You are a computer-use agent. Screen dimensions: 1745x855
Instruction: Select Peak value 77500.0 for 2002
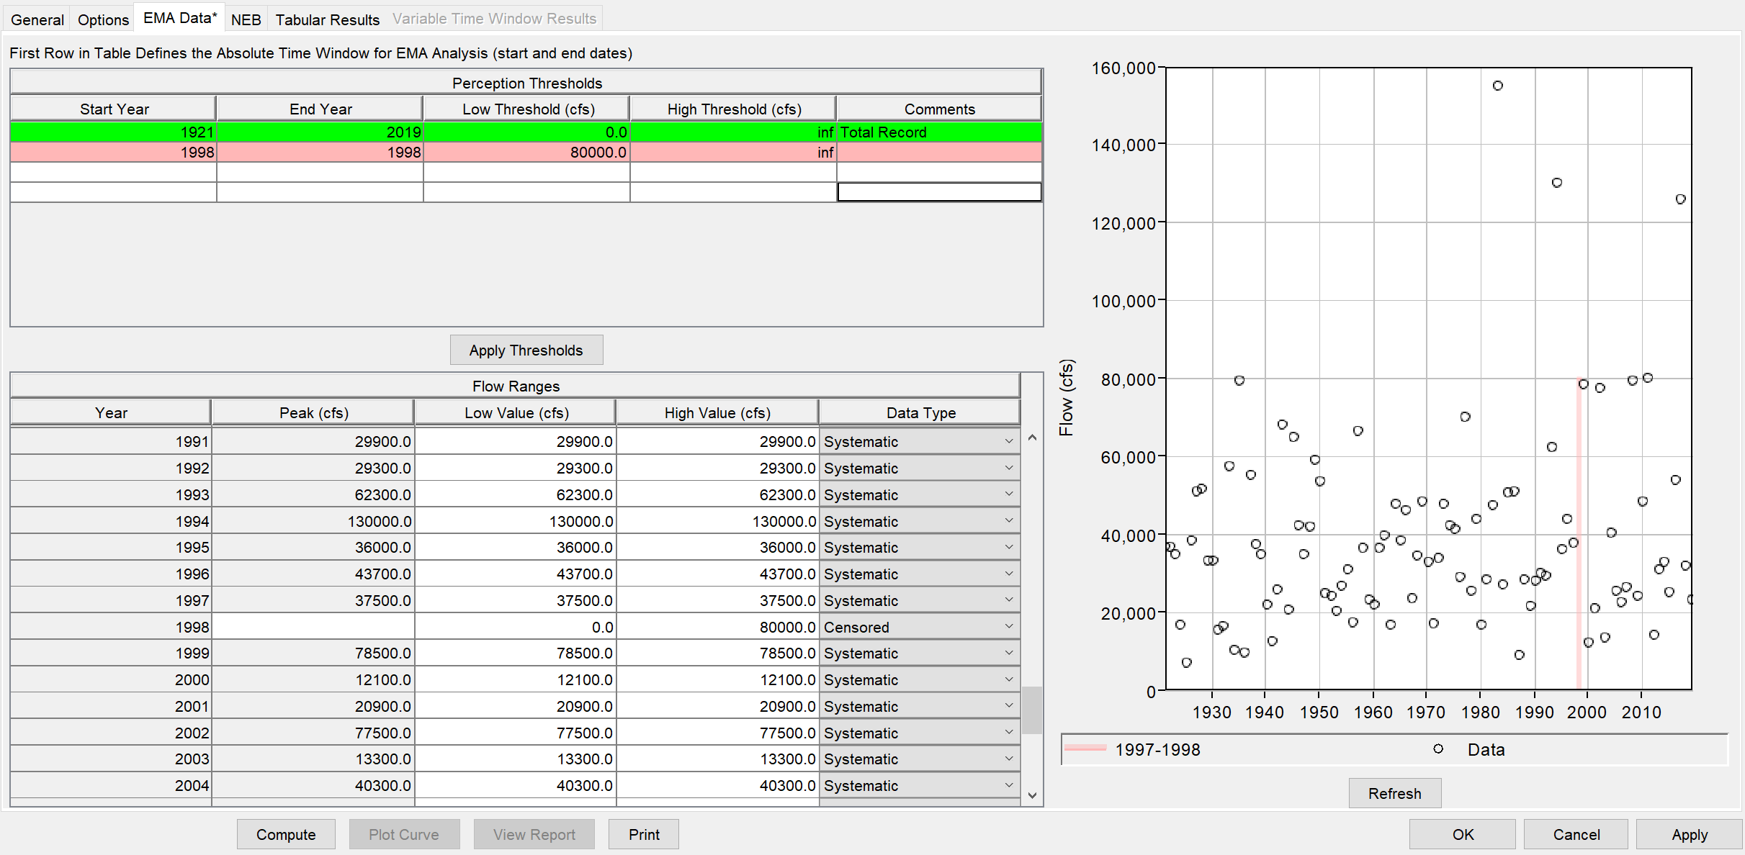(x=313, y=733)
